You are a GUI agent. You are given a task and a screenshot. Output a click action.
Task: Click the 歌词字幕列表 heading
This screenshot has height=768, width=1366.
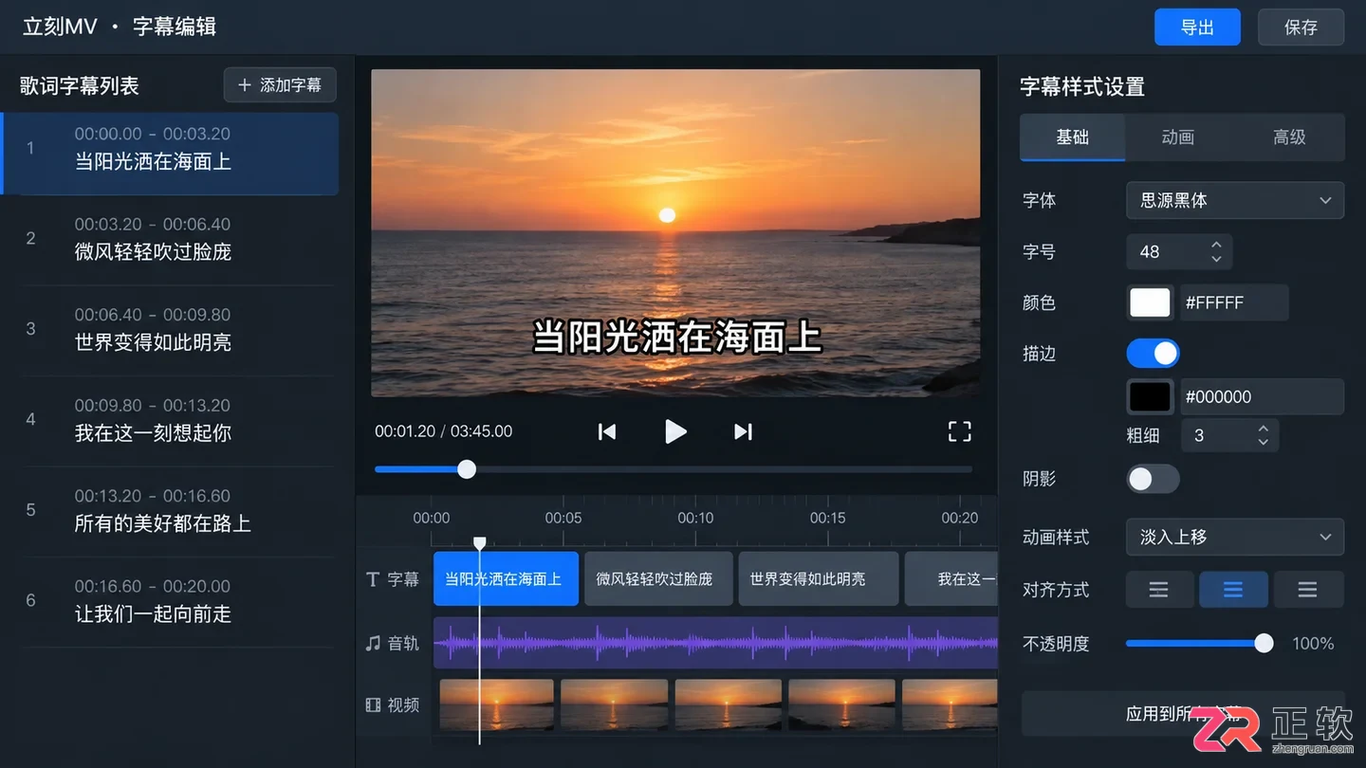point(80,86)
